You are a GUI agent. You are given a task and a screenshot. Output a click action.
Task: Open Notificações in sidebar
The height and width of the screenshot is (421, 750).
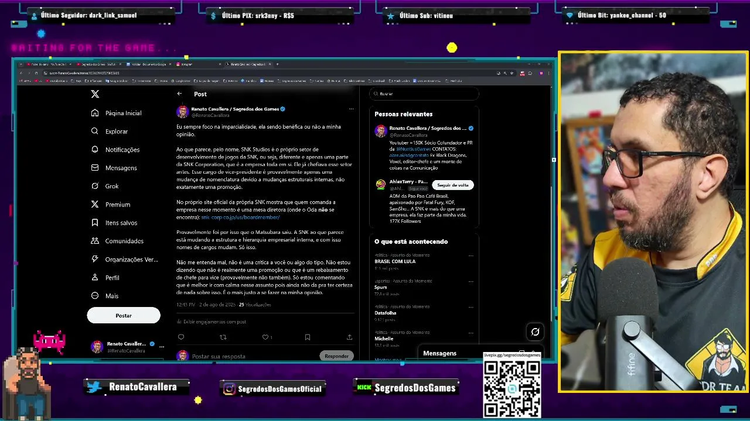click(115, 150)
